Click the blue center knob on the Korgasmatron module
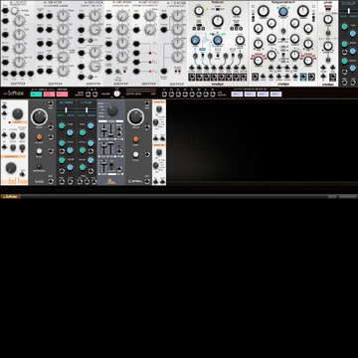The height and width of the screenshot is (358, 358). pos(283,12)
